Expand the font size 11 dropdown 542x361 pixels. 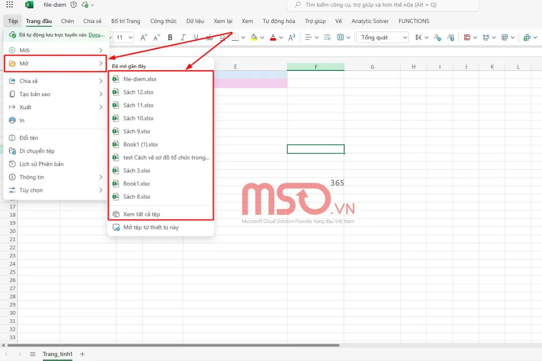[x=131, y=37]
